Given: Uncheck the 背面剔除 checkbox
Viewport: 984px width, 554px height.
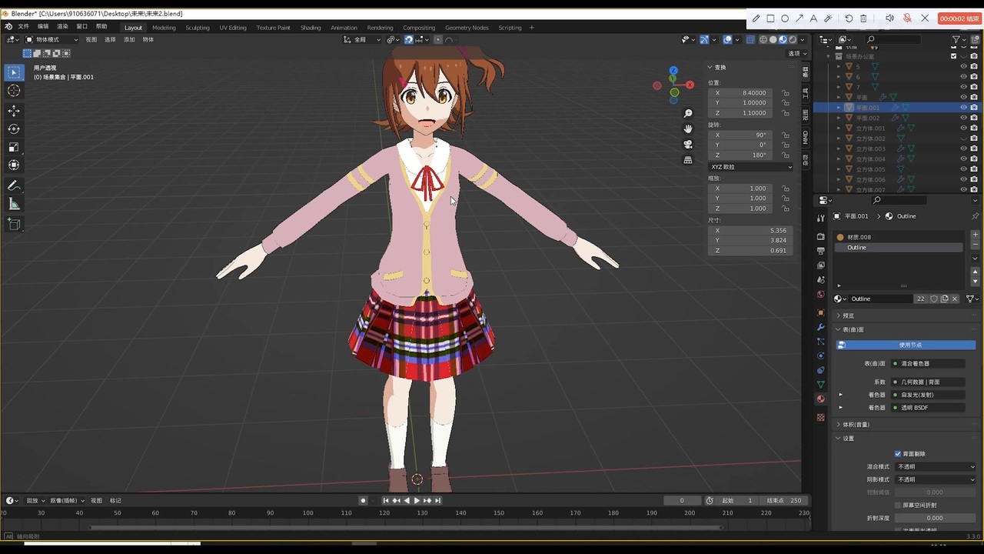Looking at the screenshot, I should coord(898,454).
